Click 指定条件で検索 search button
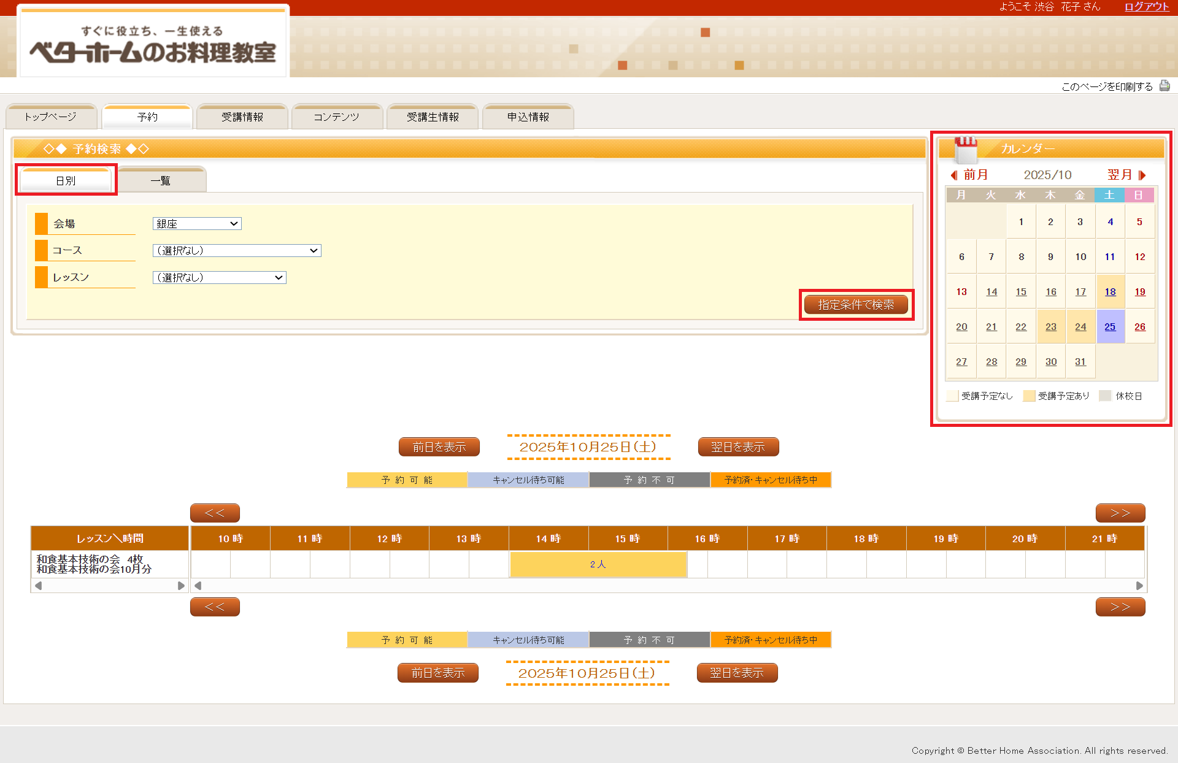This screenshot has width=1178, height=763. (856, 305)
